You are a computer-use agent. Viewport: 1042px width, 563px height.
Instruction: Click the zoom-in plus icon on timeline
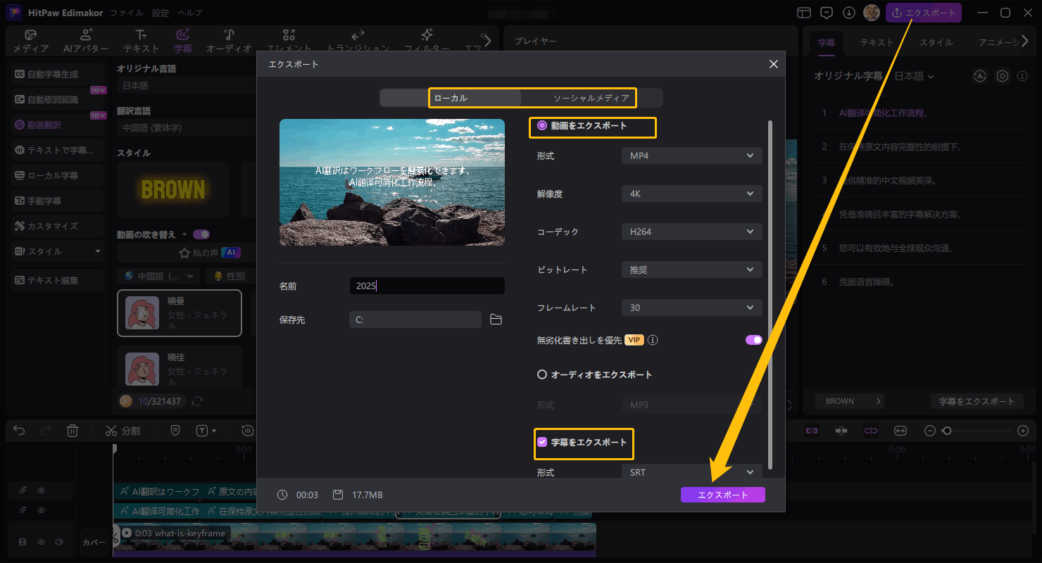click(1023, 431)
